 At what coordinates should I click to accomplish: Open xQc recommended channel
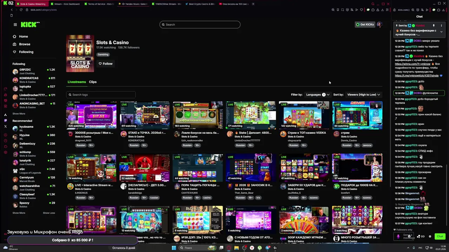point(34,171)
